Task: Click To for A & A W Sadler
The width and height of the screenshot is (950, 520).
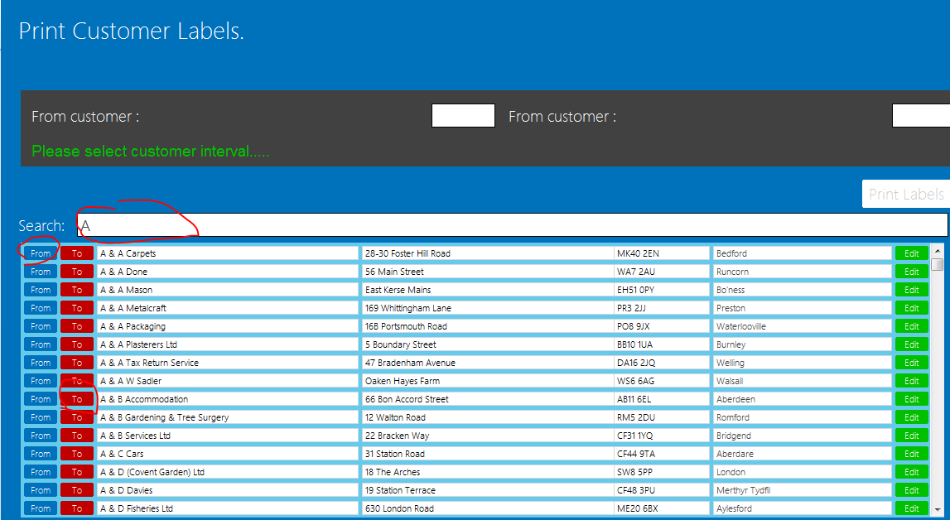Action: [x=77, y=381]
